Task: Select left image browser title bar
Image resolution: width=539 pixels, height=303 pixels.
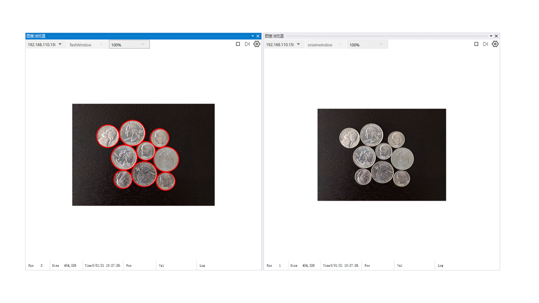Action: 140,36
